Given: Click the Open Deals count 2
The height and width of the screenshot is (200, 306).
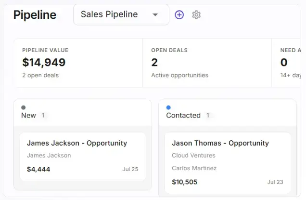Looking at the screenshot, I should click(154, 62).
